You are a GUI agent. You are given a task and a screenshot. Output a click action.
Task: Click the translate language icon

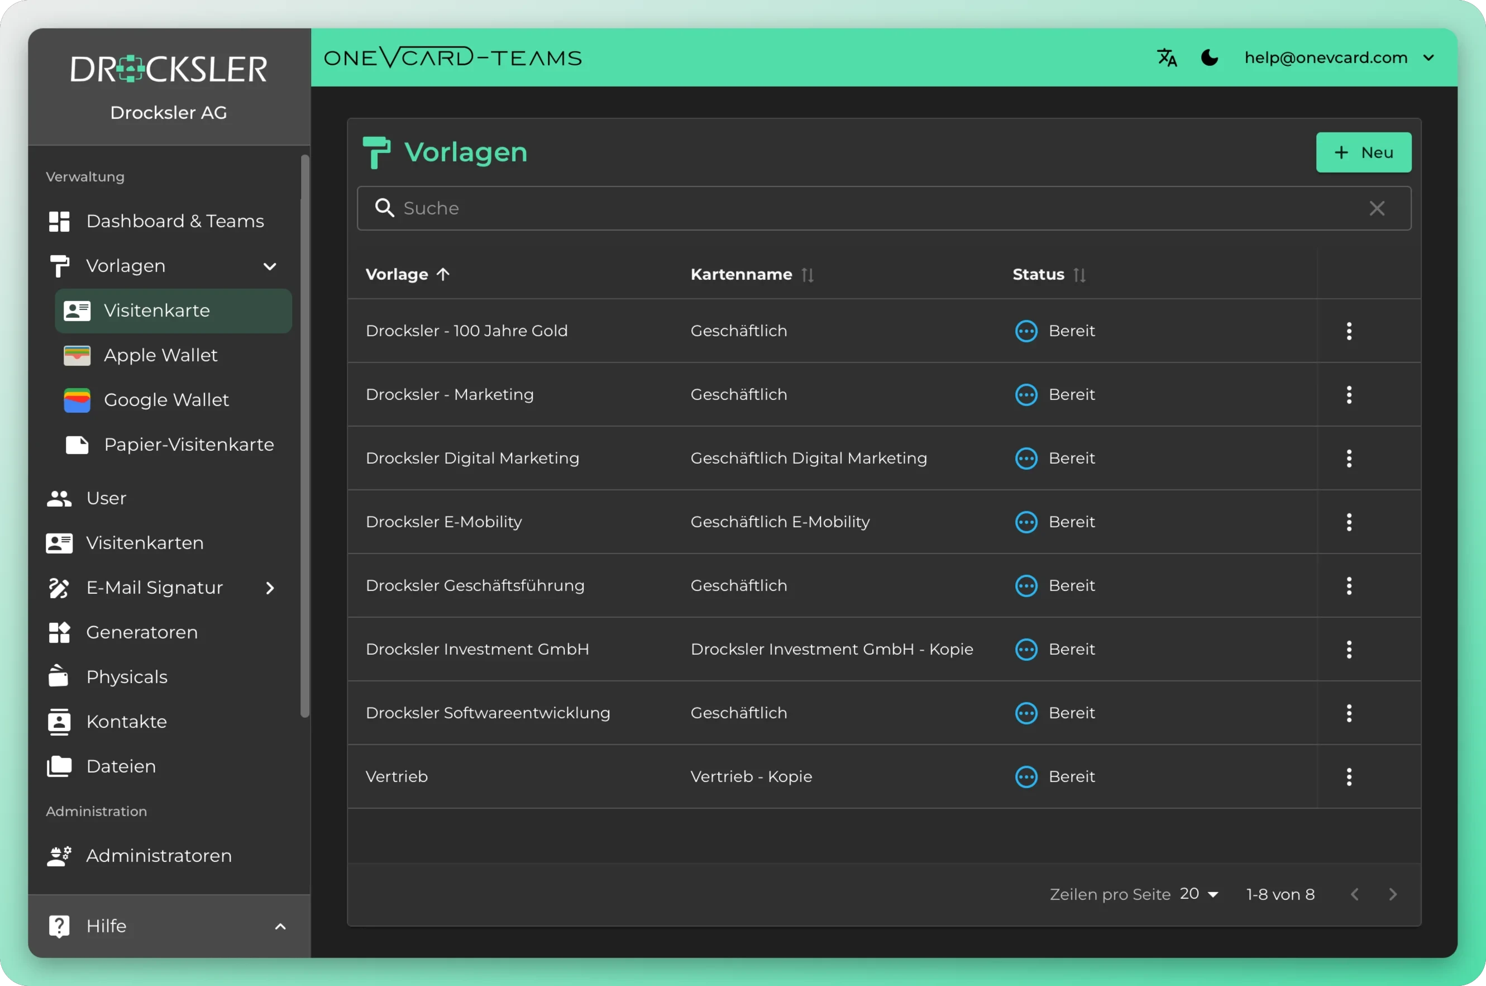coord(1167,58)
